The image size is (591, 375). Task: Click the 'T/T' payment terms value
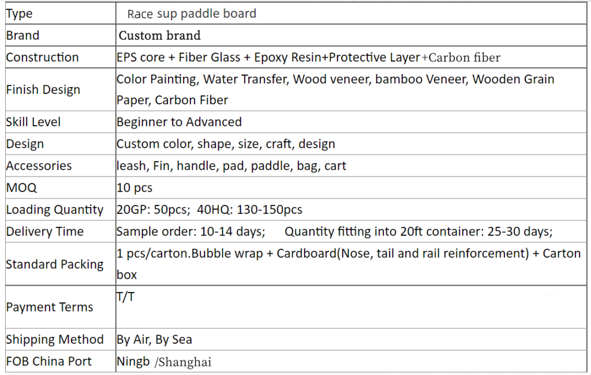click(x=125, y=297)
